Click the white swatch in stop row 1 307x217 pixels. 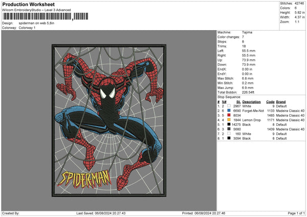point(229,106)
